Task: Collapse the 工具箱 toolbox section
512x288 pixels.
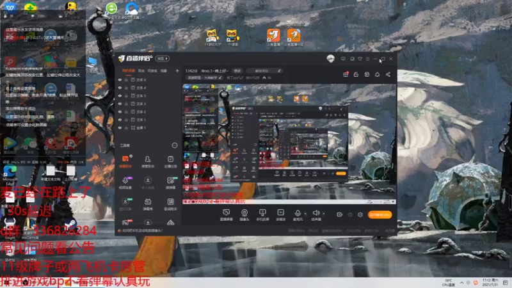Action: click(174, 145)
